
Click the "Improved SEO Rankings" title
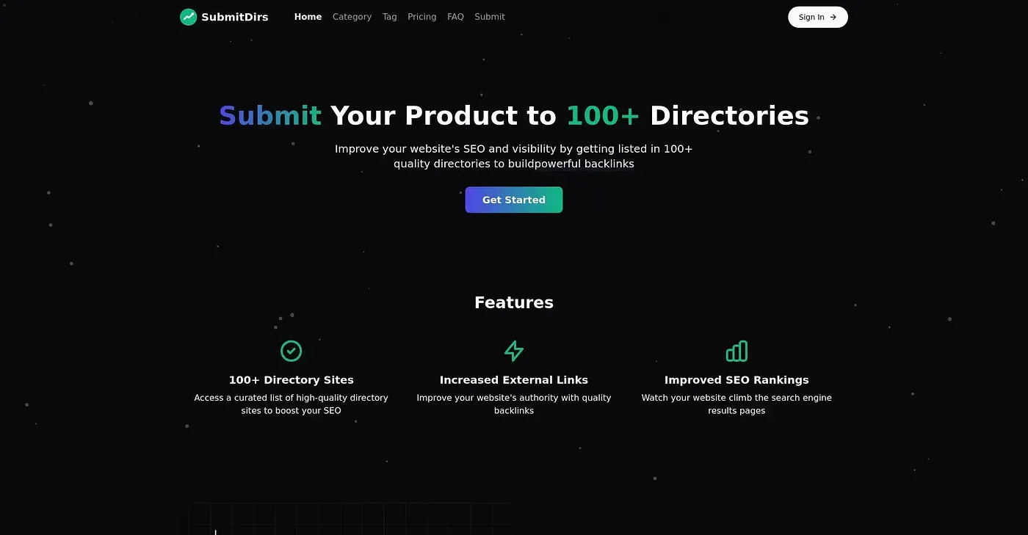[736, 380]
